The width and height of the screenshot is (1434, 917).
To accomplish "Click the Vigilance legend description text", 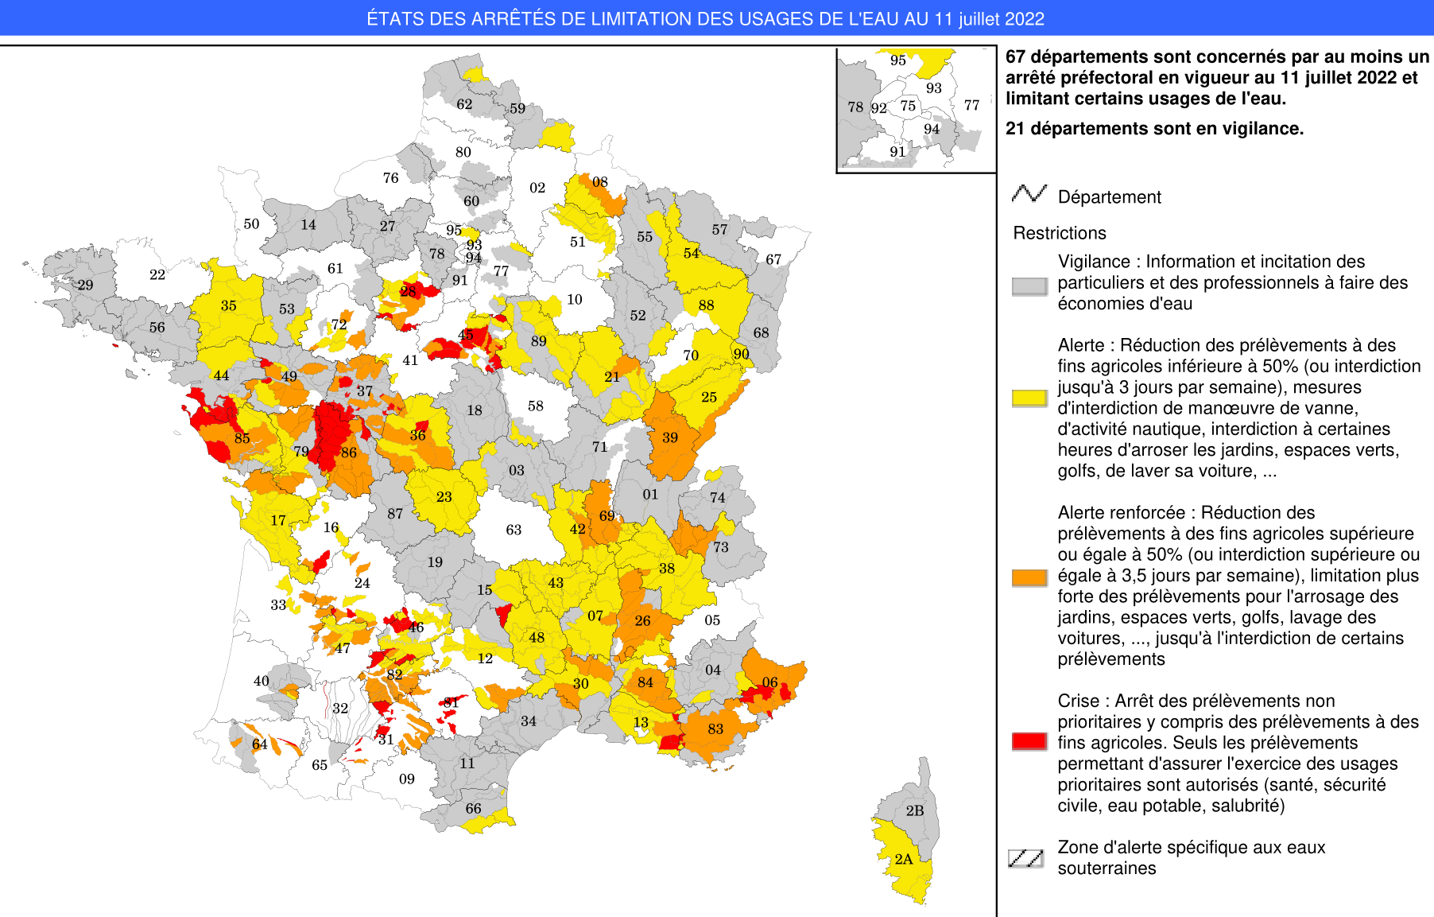I will (x=1232, y=282).
